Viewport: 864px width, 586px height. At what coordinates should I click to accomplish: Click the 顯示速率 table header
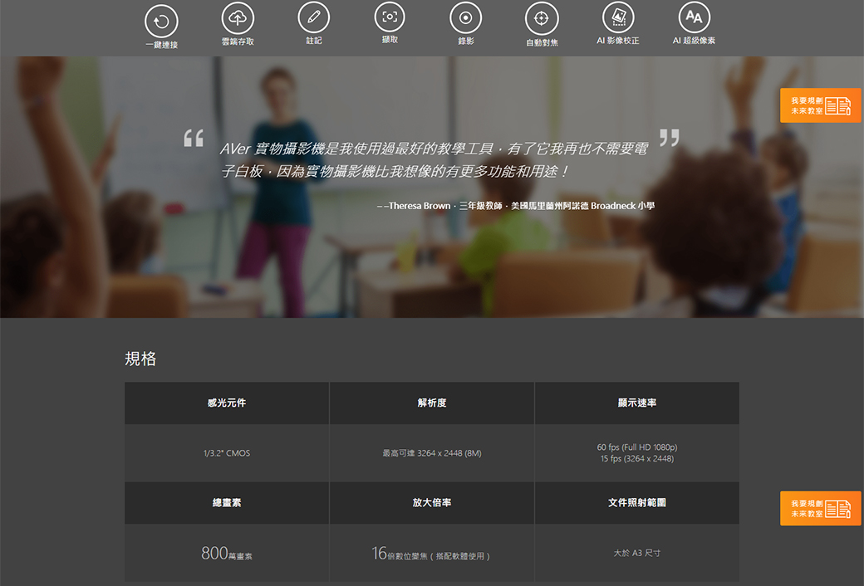637,403
